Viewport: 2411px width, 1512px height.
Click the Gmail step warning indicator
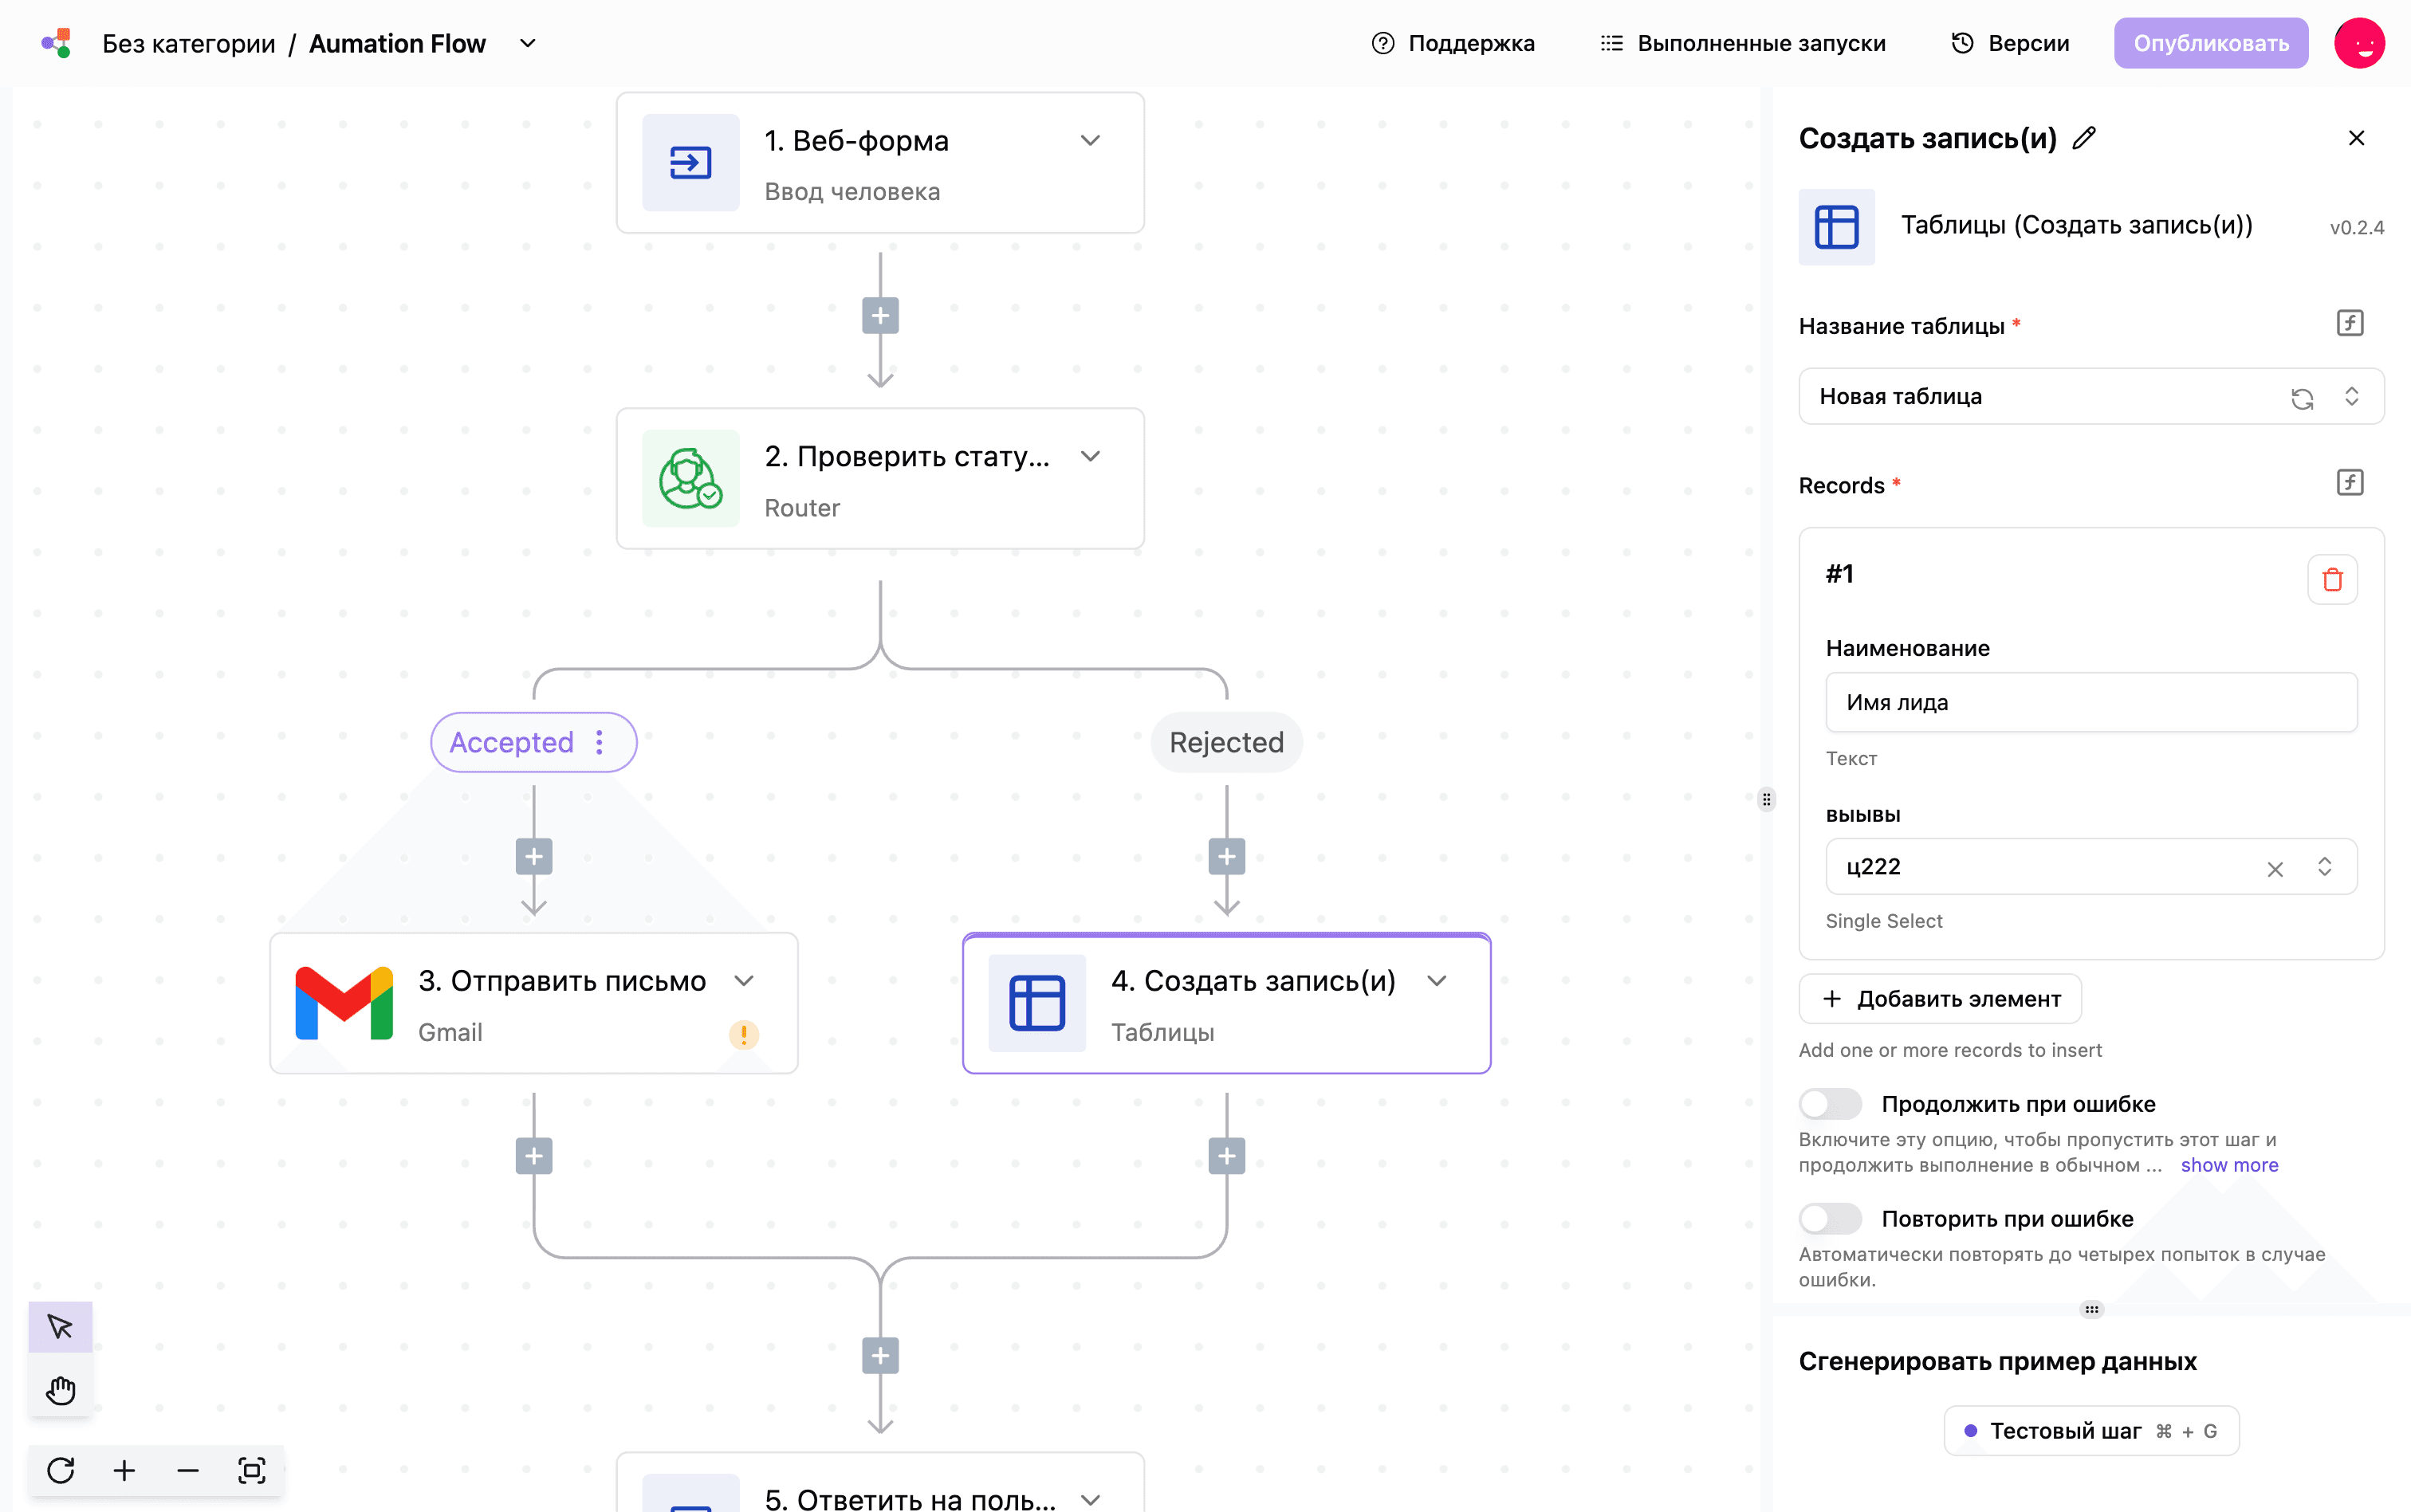[x=743, y=1034]
